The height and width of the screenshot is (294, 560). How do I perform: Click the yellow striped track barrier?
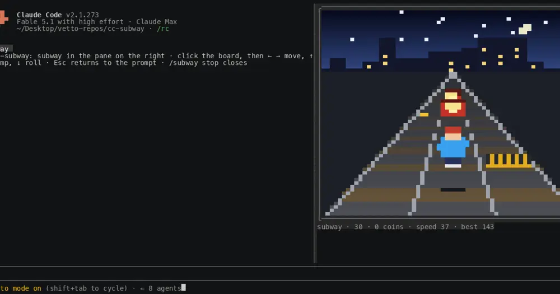pos(508,161)
